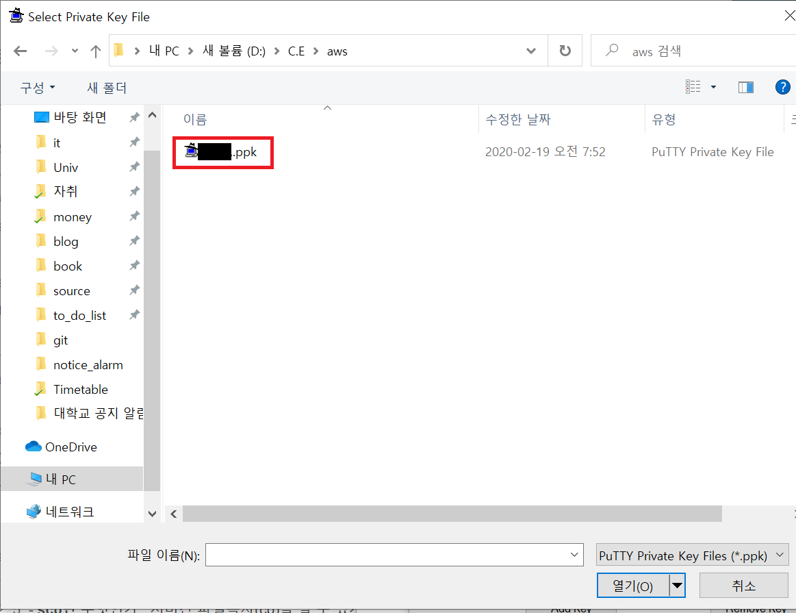Toggle the preview pane icon
796x613 pixels.
click(745, 87)
